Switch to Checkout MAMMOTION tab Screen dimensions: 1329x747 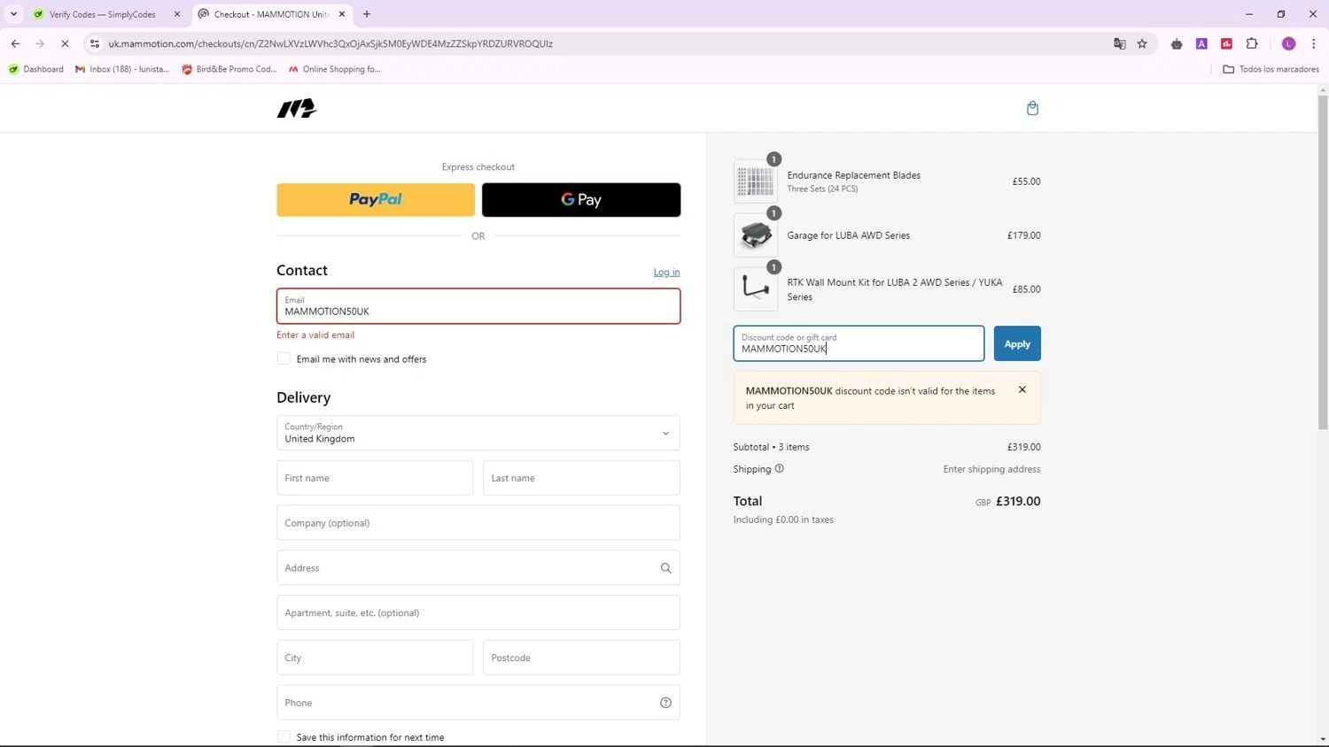pos(270,14)
